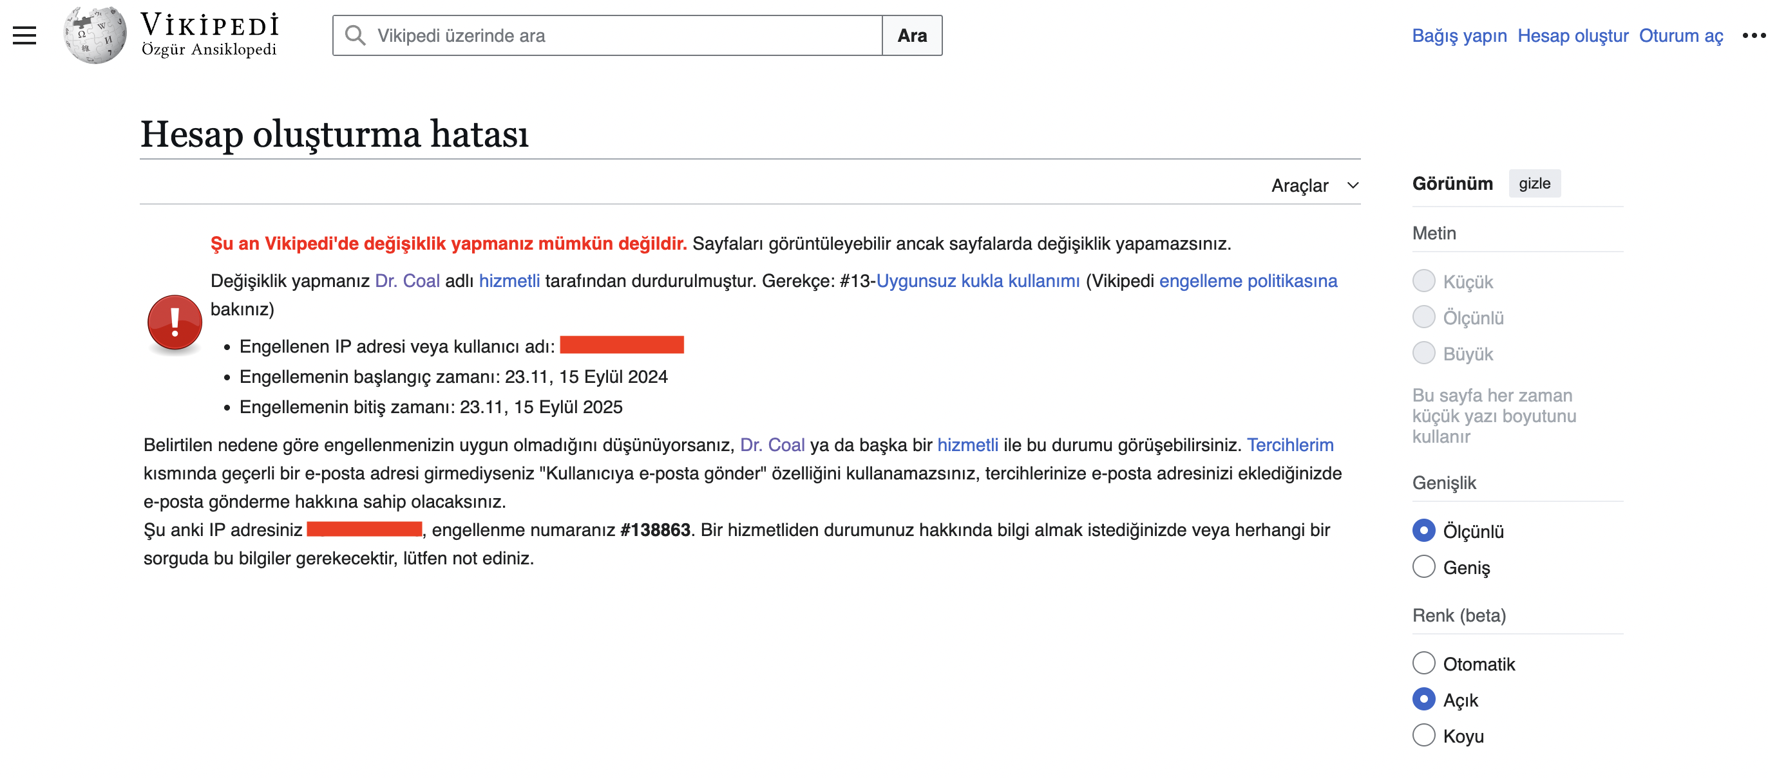Click the Renk (beta) section label
The height and width of the screenshot is (778, 1768).
(1458, 616)
